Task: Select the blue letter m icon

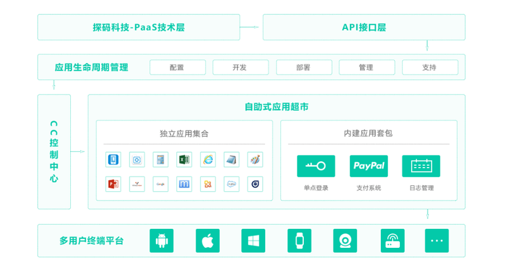Action: [x=184, y=184]
